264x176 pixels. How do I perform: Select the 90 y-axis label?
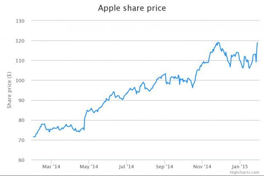[x=22, y=100]
